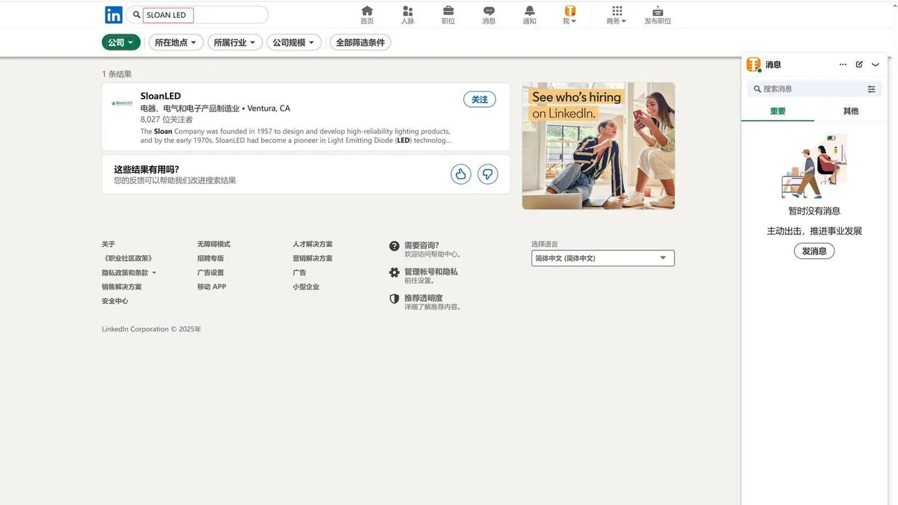Open 《职业社区政策》 footer link
The width and height of the screenshot is (898, 505).
[x=128, y=259]
